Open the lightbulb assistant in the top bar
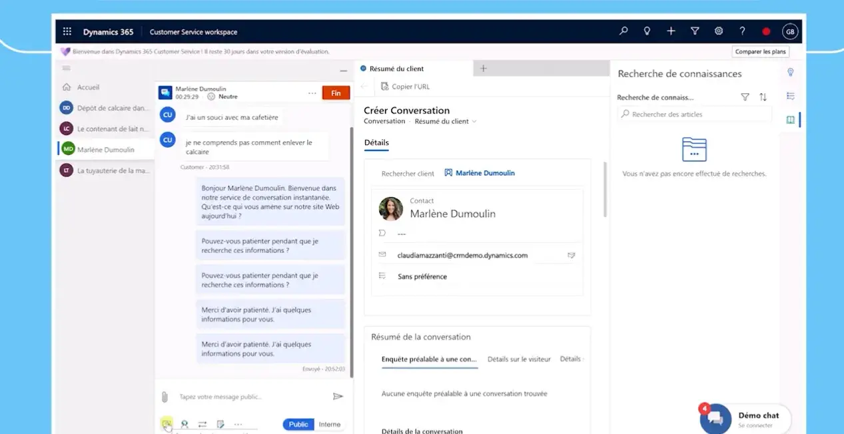 [x=647, y=31]
